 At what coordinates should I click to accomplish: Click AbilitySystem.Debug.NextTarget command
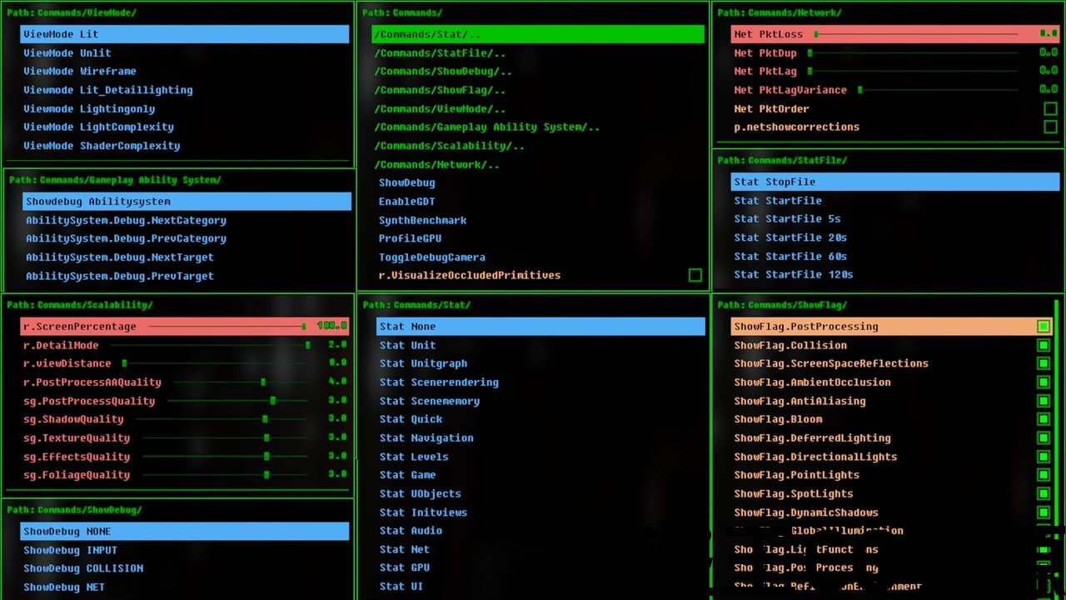click(x=119, y=257)
